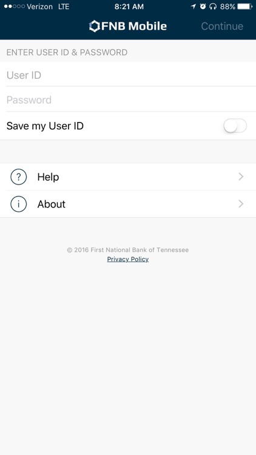This screenshot has width=256, height=455.
Task: Tap the Help question mark icon
Action: 19,177
